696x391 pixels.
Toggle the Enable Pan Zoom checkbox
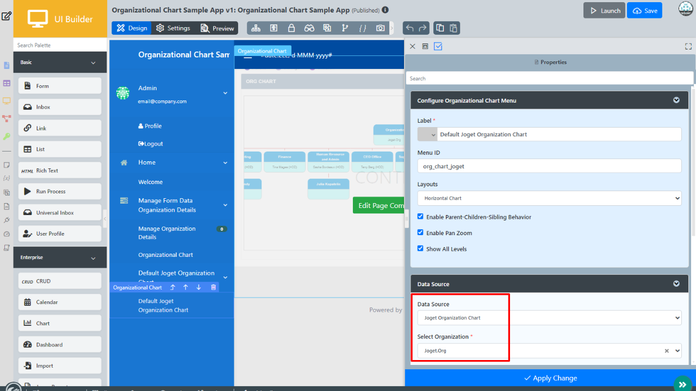[420, 232]
